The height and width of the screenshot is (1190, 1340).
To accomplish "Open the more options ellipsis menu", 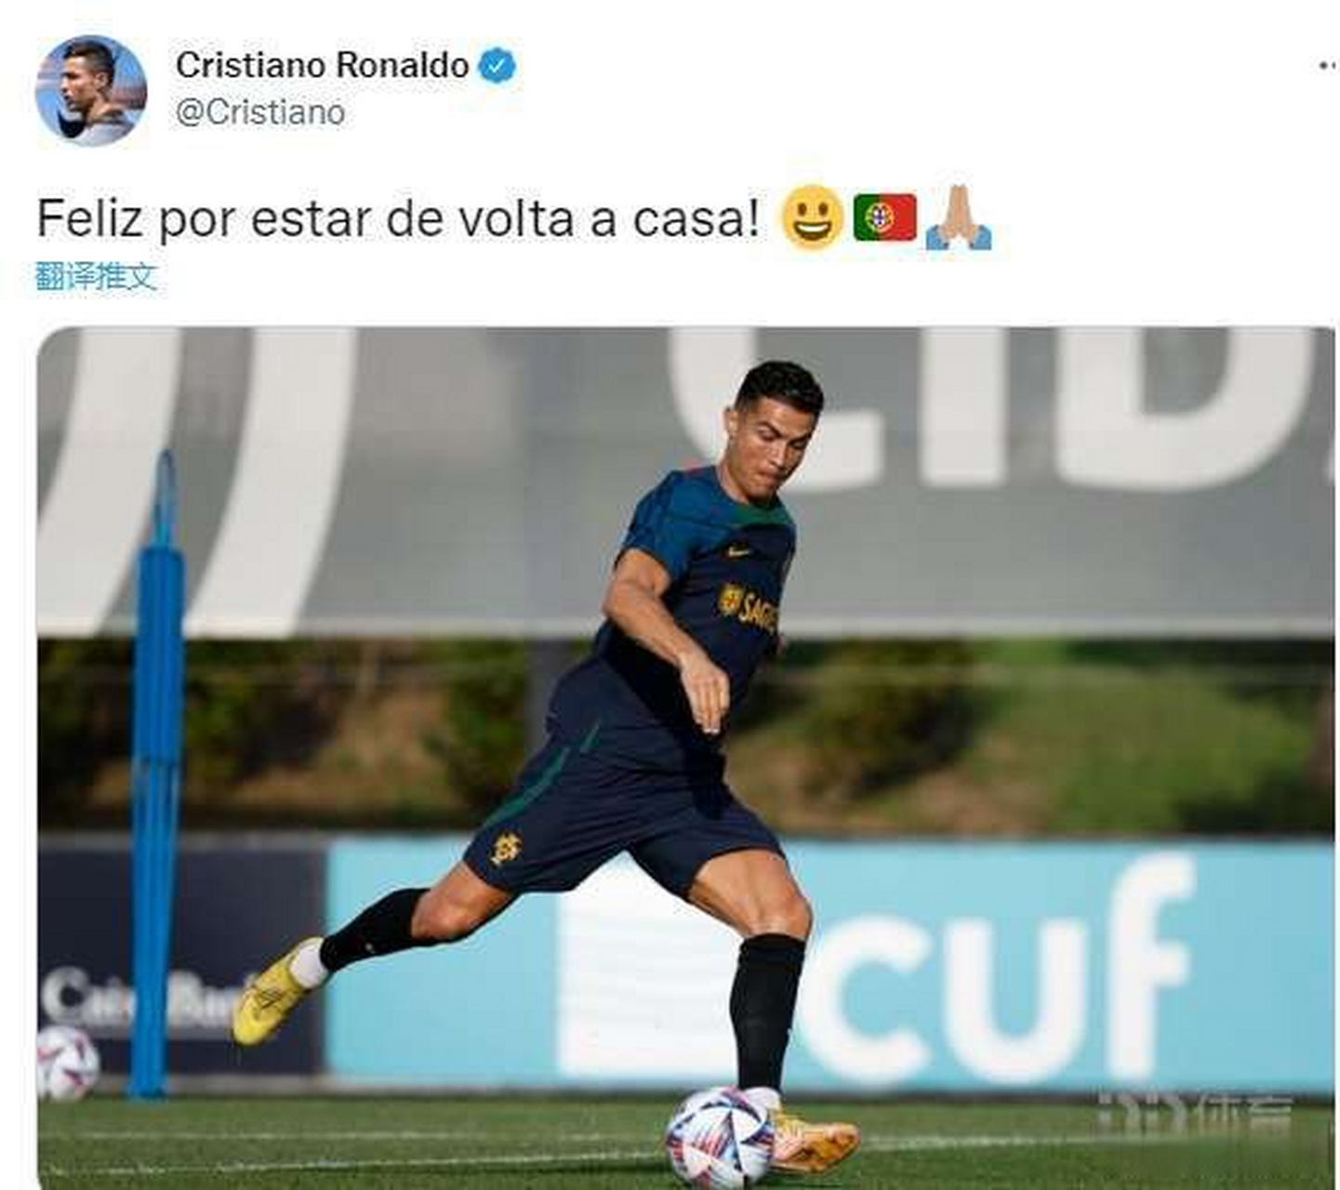I will (x=1328, y=65).
